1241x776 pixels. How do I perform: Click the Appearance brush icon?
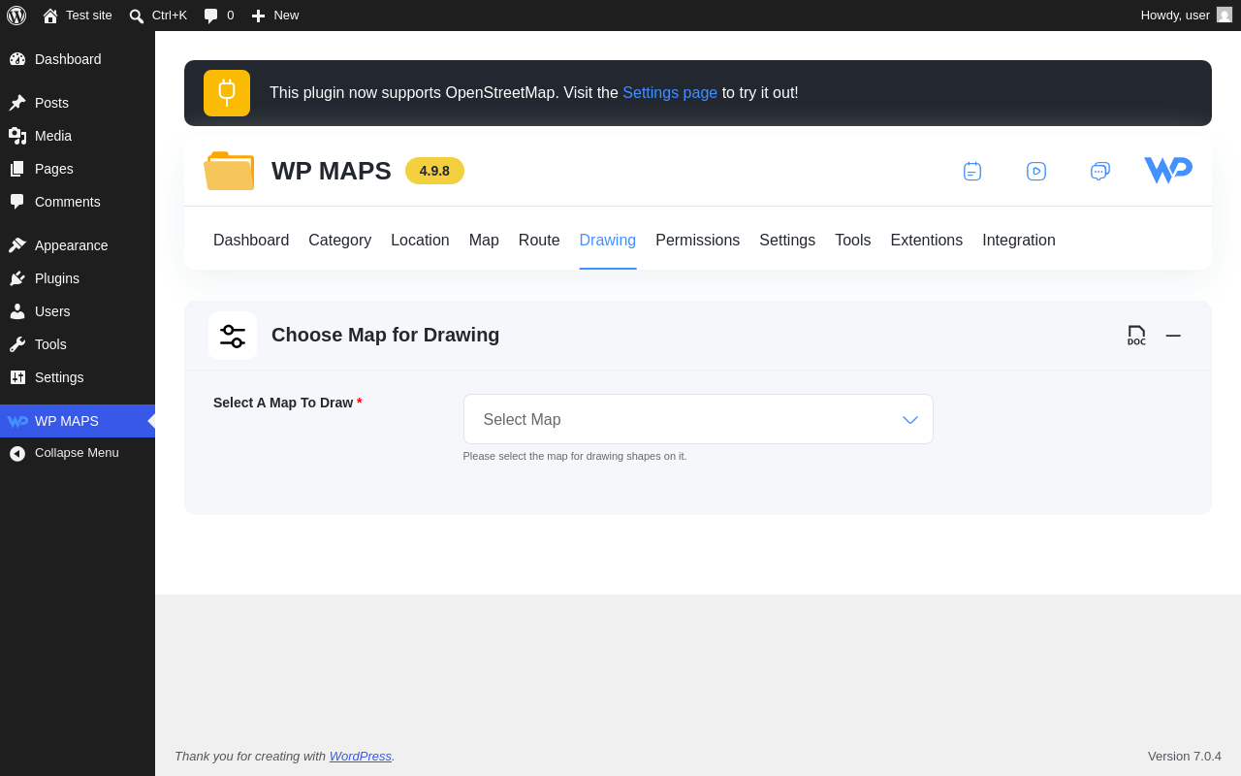17,245
